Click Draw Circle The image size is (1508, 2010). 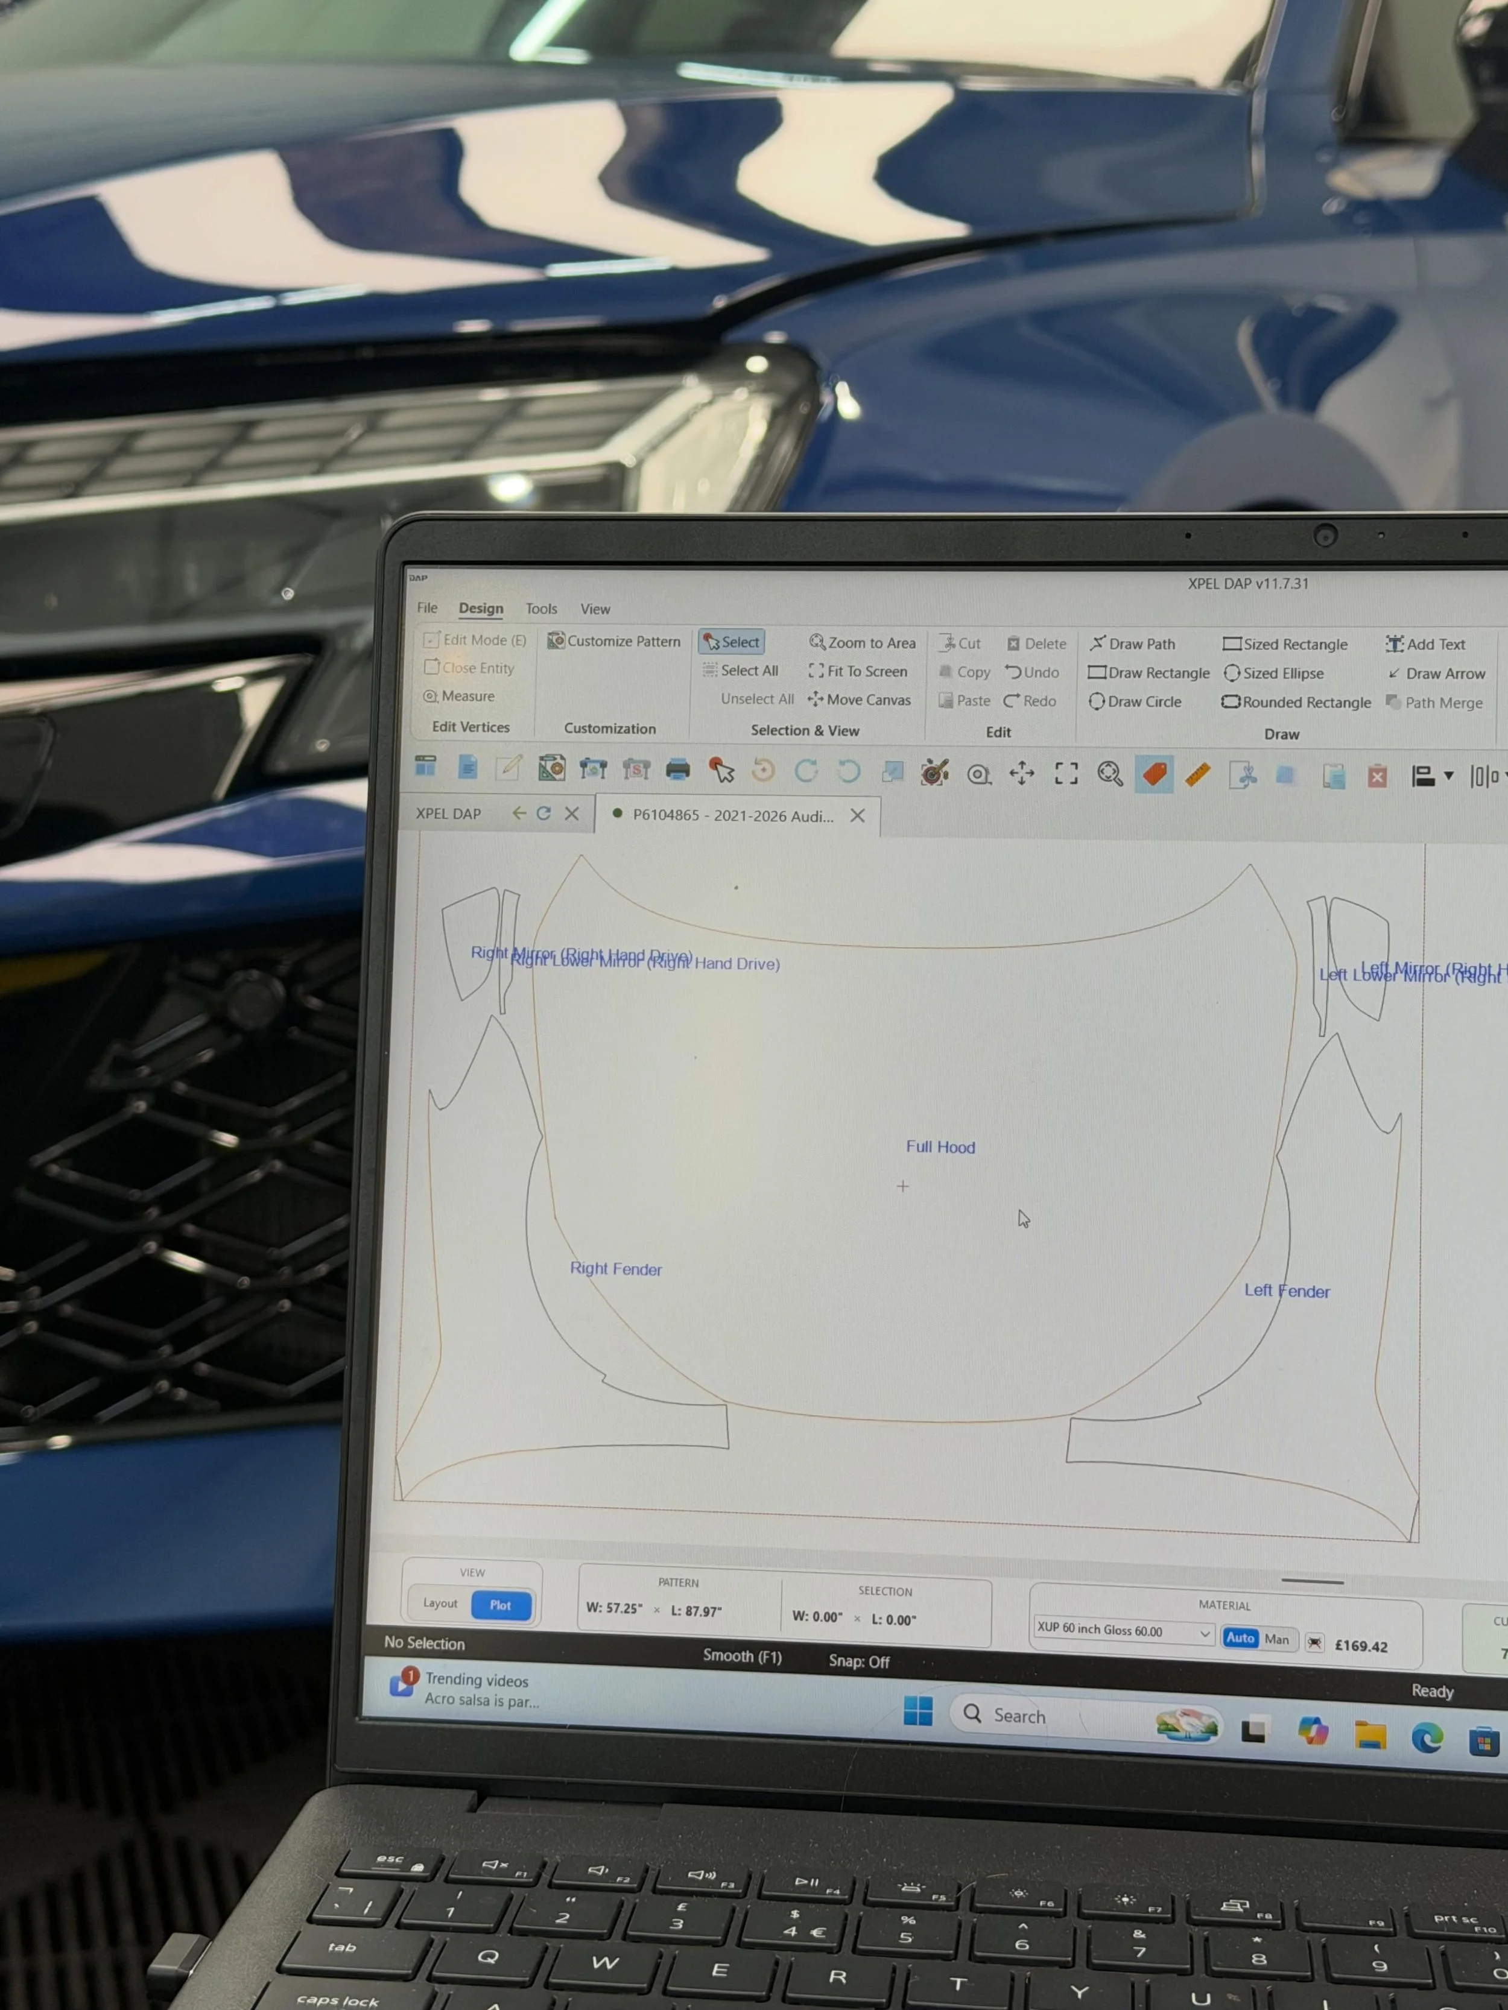[x=1135, y=701]
